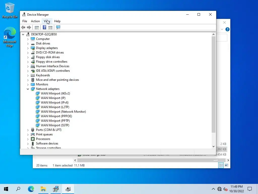Open the Action menu
Screen dimensions: 258x194
point(35,21)
